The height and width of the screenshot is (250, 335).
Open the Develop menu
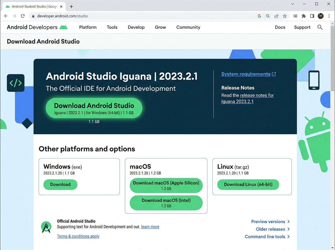click(136, 27)
